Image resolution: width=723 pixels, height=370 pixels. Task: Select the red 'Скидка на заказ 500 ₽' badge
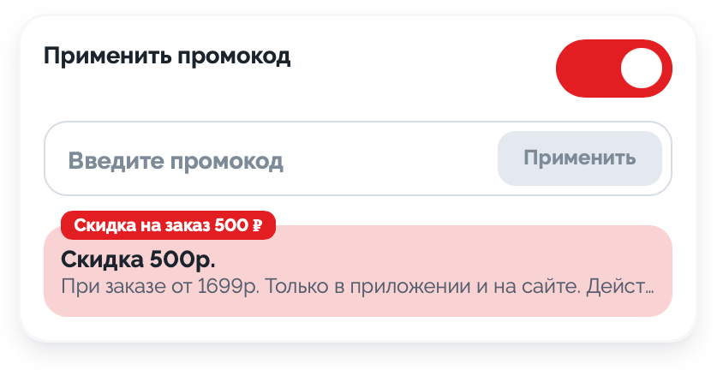(x=168, y=225)
